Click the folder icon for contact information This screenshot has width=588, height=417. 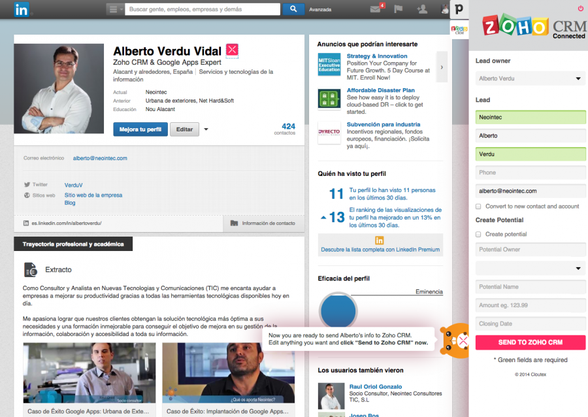click(234, 223)
